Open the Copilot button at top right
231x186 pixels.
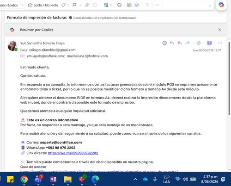tap(221, 5)
